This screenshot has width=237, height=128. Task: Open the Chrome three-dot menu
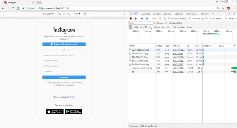point(234,8)
